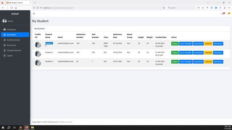View Attendance for Student 1
The height and width of the screenshot is (130, 232).
coord(218,44)
